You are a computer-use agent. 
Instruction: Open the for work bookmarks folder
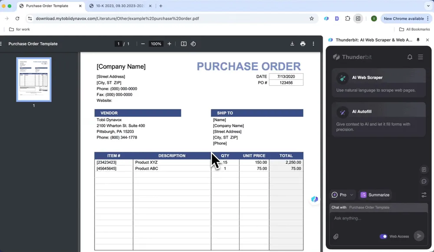(20, 29)
